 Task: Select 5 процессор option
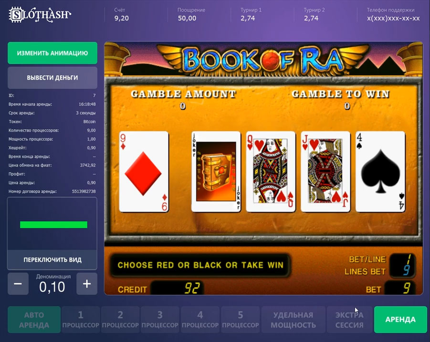(x=241, y=320)
